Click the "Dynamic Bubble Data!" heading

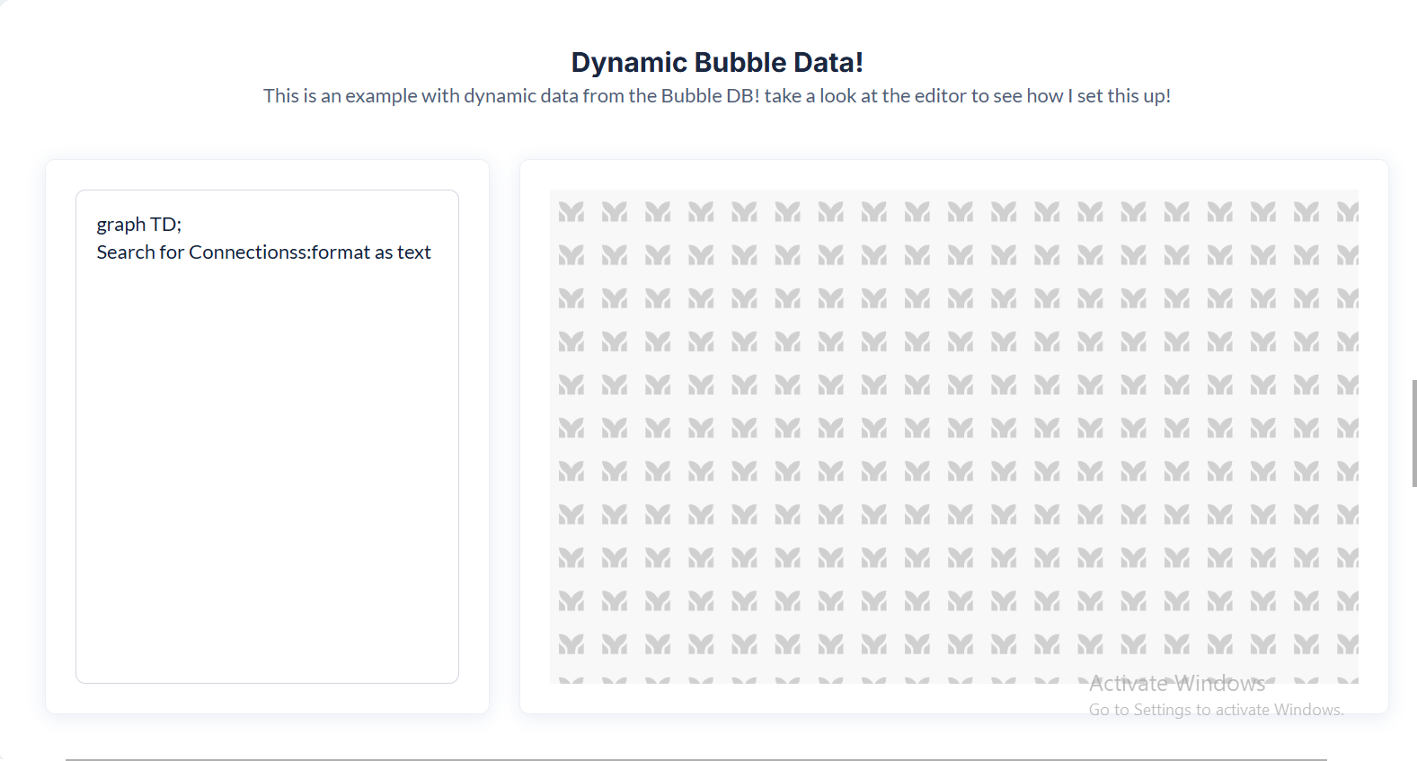717,62
